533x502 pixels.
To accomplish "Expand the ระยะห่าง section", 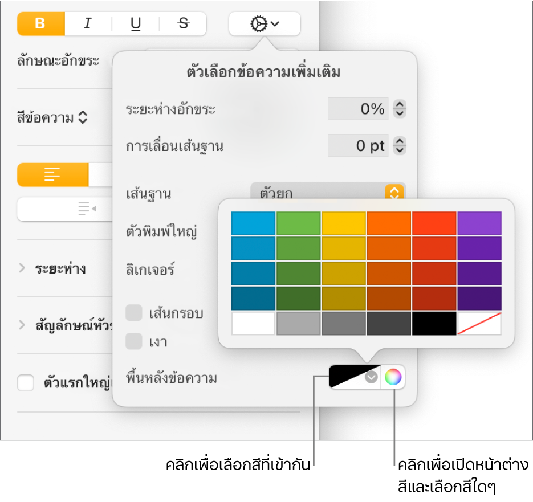I will [x=22, y=268].
